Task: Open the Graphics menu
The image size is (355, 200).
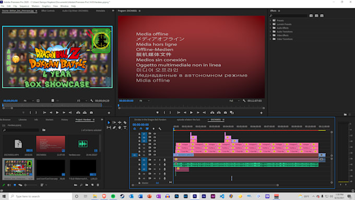Action: point(46,6)
